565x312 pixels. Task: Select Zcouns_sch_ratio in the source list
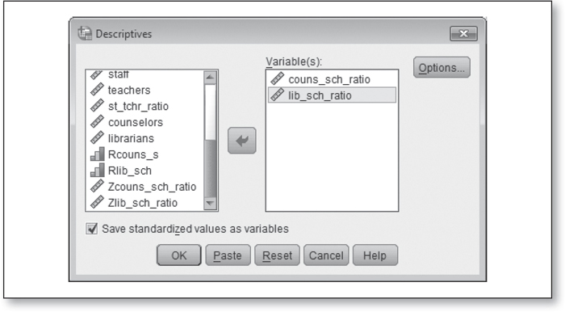[152, 187]
